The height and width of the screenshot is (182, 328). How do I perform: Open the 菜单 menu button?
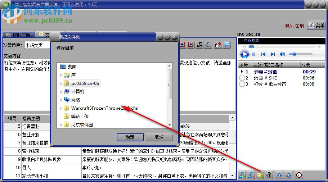point(316,25)
